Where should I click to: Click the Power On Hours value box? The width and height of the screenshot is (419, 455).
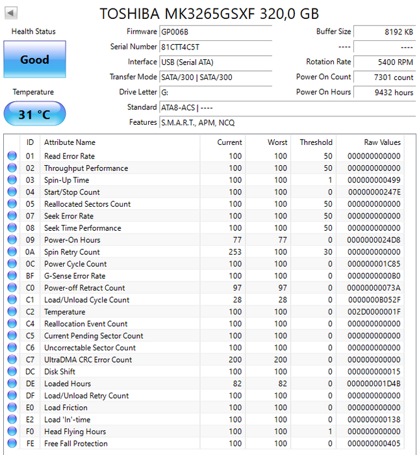pyautogui.click(x=385, y=92)
